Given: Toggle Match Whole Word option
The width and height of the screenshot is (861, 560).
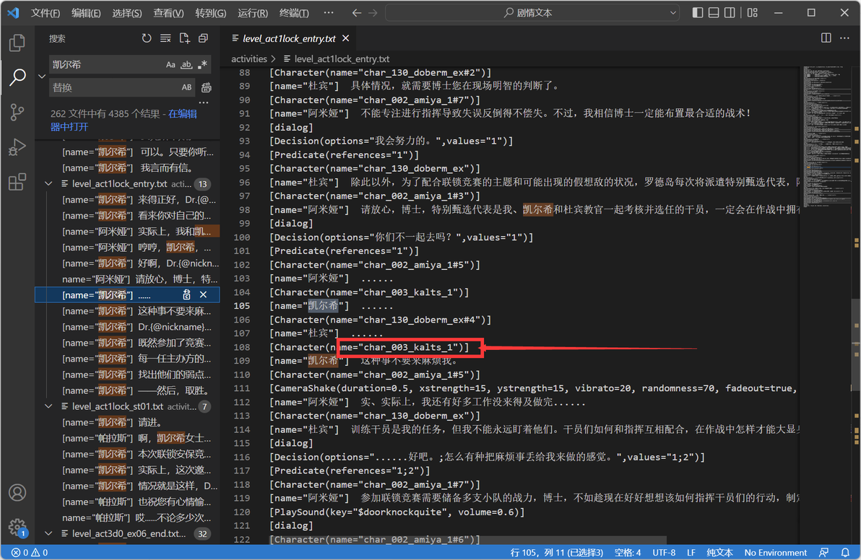Looking at the screenshot, I should (x=186, y=65).
